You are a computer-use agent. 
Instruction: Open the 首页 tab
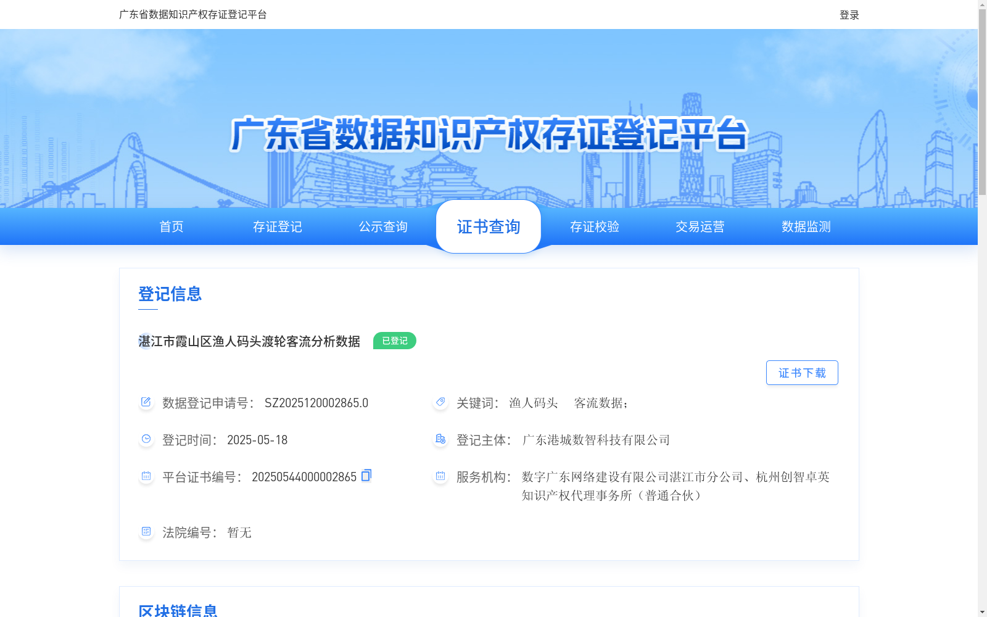[x=171, y=226]
